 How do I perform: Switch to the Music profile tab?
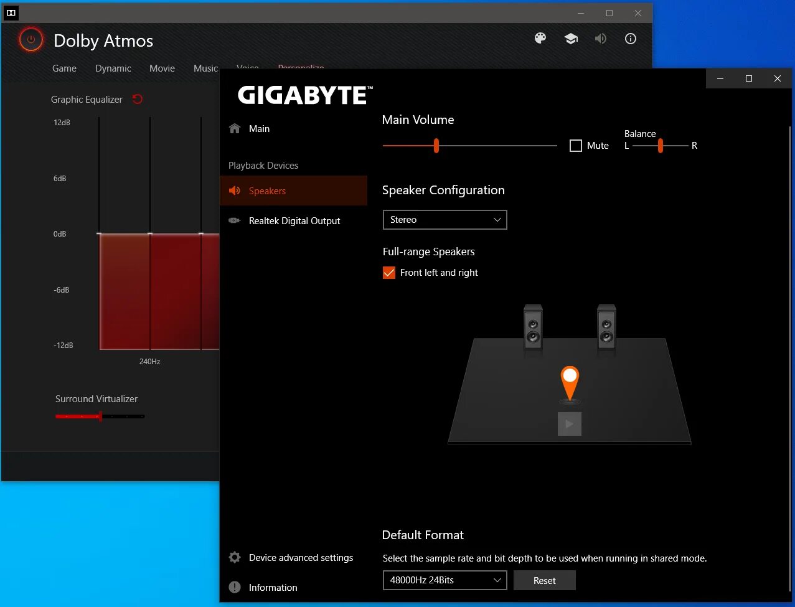tap(205, 68)
